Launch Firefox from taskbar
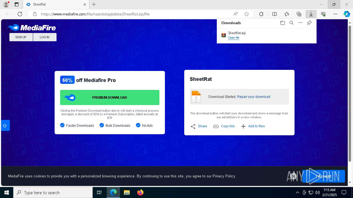The height and width of the screenshot is (198, 353). (140, 193)
